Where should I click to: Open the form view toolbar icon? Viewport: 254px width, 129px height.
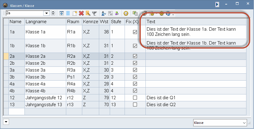click(61, 13)
